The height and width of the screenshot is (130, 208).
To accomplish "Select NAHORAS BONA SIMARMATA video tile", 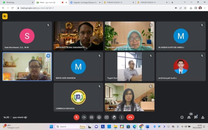I will [x=78, y=36].
